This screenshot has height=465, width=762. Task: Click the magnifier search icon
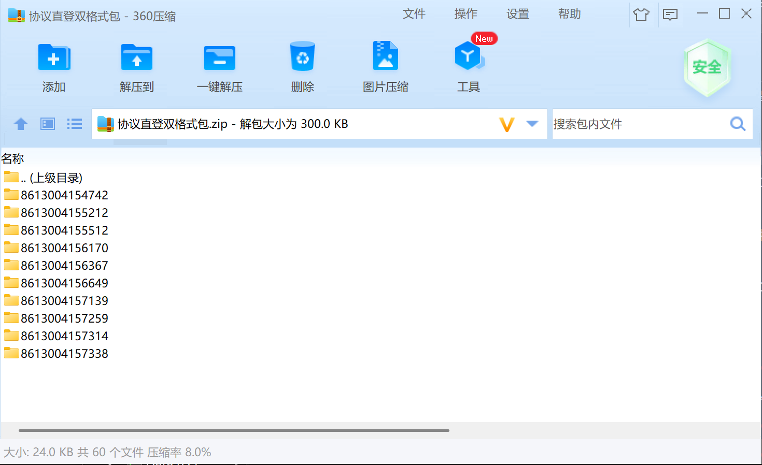[x=738, y=124]
